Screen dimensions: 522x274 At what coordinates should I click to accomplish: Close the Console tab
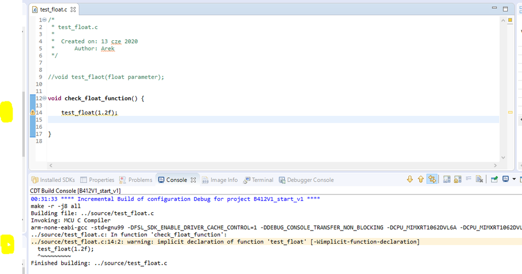point(193,180)
